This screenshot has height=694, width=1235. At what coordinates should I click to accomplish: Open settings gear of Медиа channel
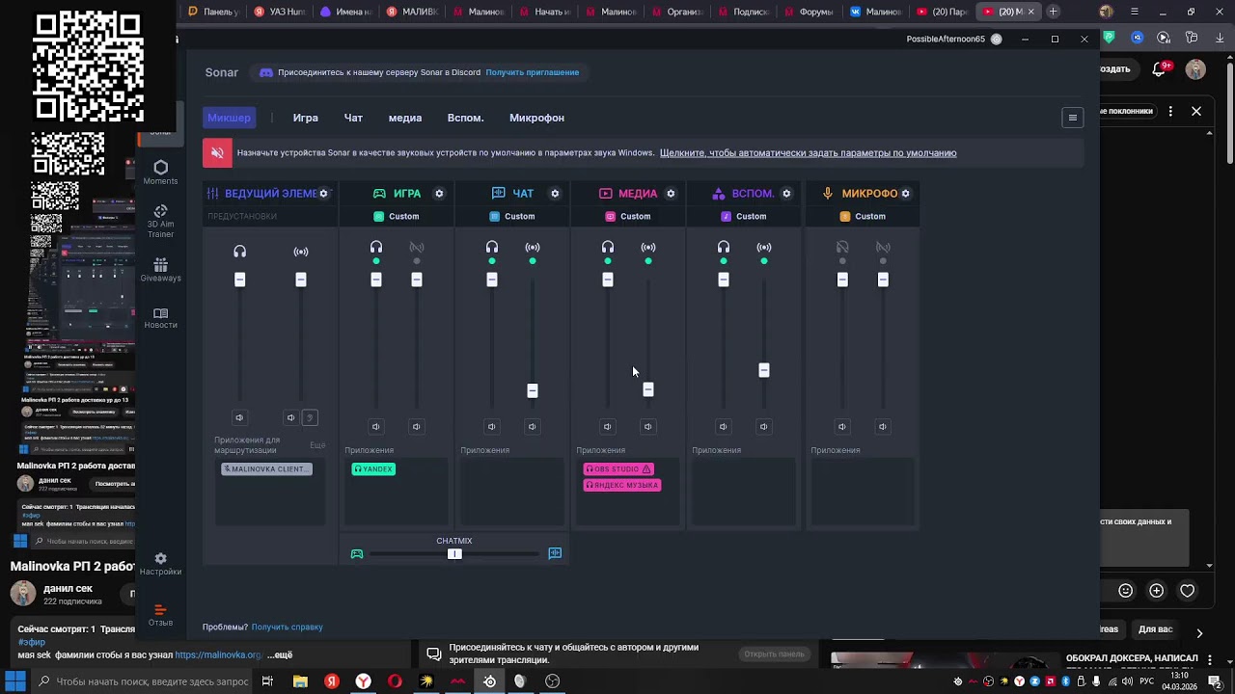click(671, 194)
